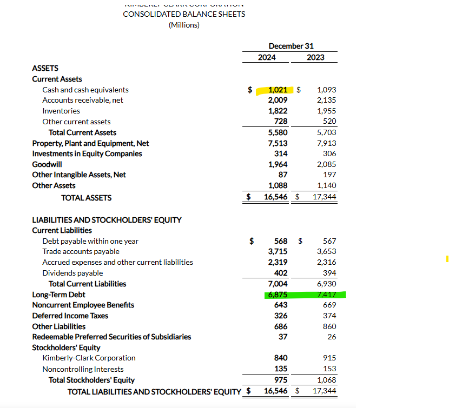Select the yellow-highlighted 1,021 cash value
Image resolution: width=449 pixels, height=408 pixels.
pos(278,90)
